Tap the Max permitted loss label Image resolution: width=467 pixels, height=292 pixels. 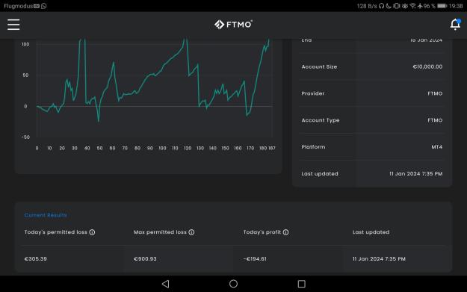pos(160,232)
